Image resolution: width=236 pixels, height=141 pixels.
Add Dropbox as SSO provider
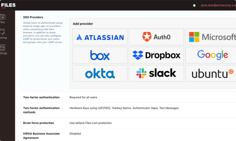click(156, 55)
